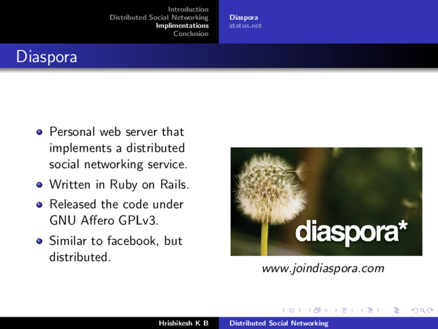Jump to Distributed Social Networking section
This screenshot has width=438, height=329.
[159, 17]
